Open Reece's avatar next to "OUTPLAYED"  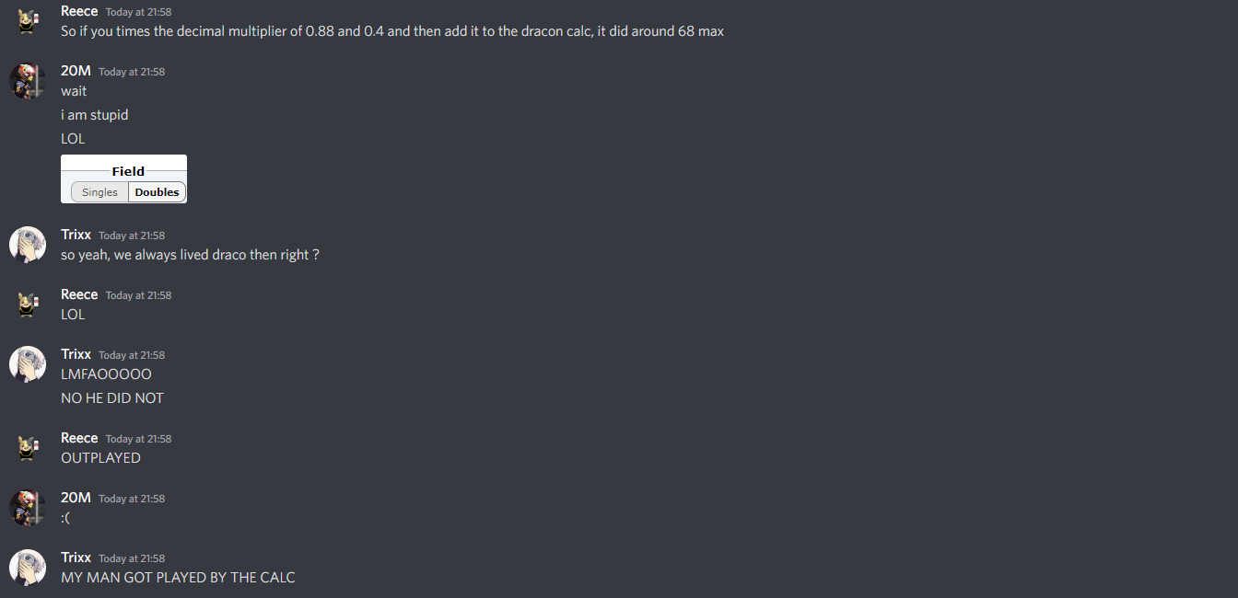[28, 448]
